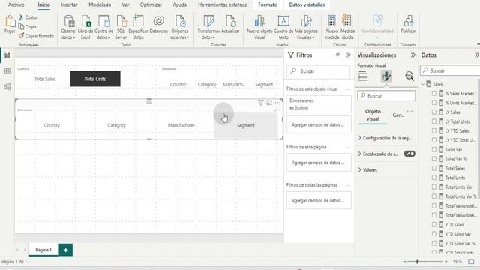Check the YTD Sales field
The height and width of the screenshot is (270, 480).
click(434, 224)
